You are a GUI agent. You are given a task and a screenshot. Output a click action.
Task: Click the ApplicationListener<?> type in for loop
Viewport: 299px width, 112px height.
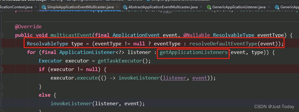coord(92,52)
